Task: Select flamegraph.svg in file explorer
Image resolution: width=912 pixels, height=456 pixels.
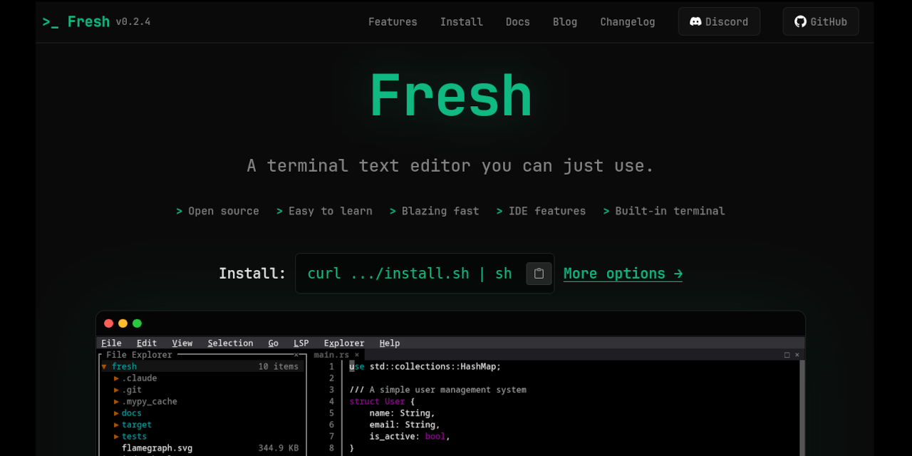Action: [x=157, y=448]
